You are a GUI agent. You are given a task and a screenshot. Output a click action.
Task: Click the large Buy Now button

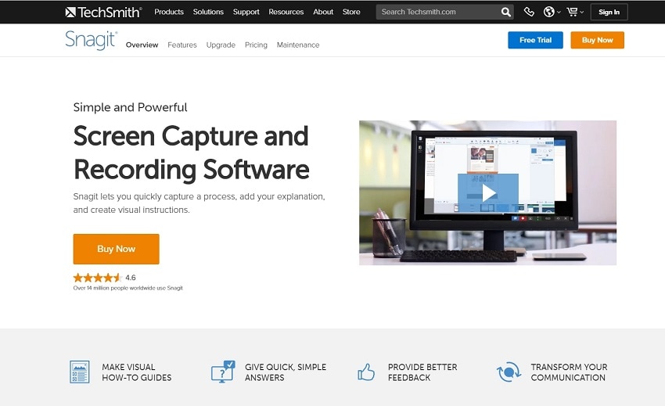117,249
